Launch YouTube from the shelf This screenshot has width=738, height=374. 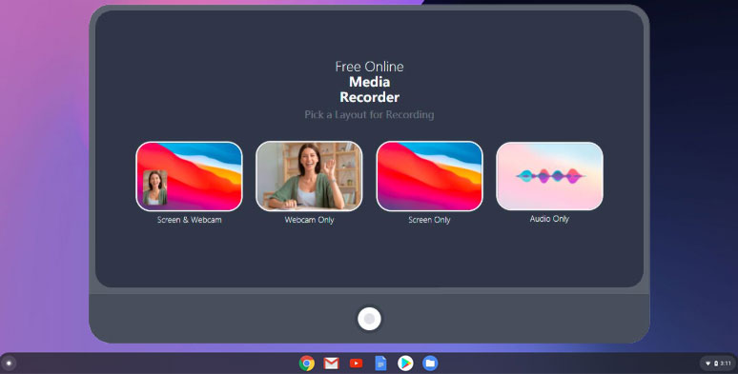point(357,364)
